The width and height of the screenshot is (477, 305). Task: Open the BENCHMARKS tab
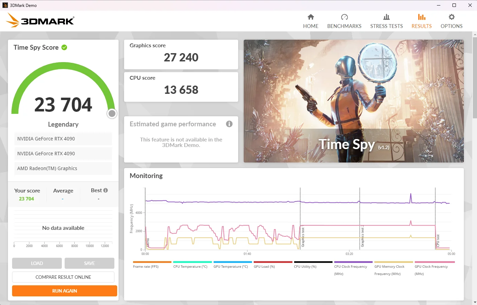(x=344, y=21)
